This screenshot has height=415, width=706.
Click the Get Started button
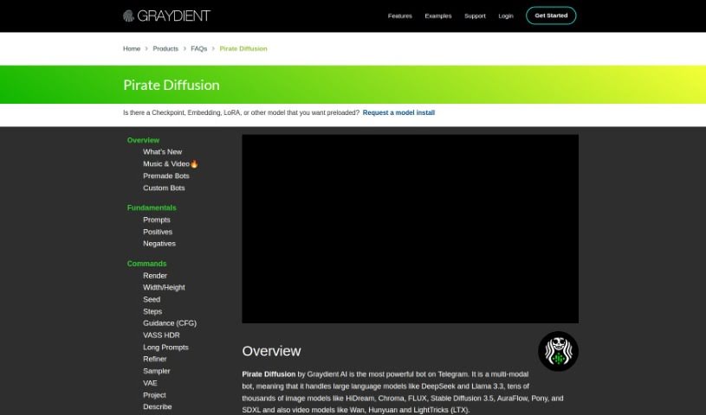point(551,16)
